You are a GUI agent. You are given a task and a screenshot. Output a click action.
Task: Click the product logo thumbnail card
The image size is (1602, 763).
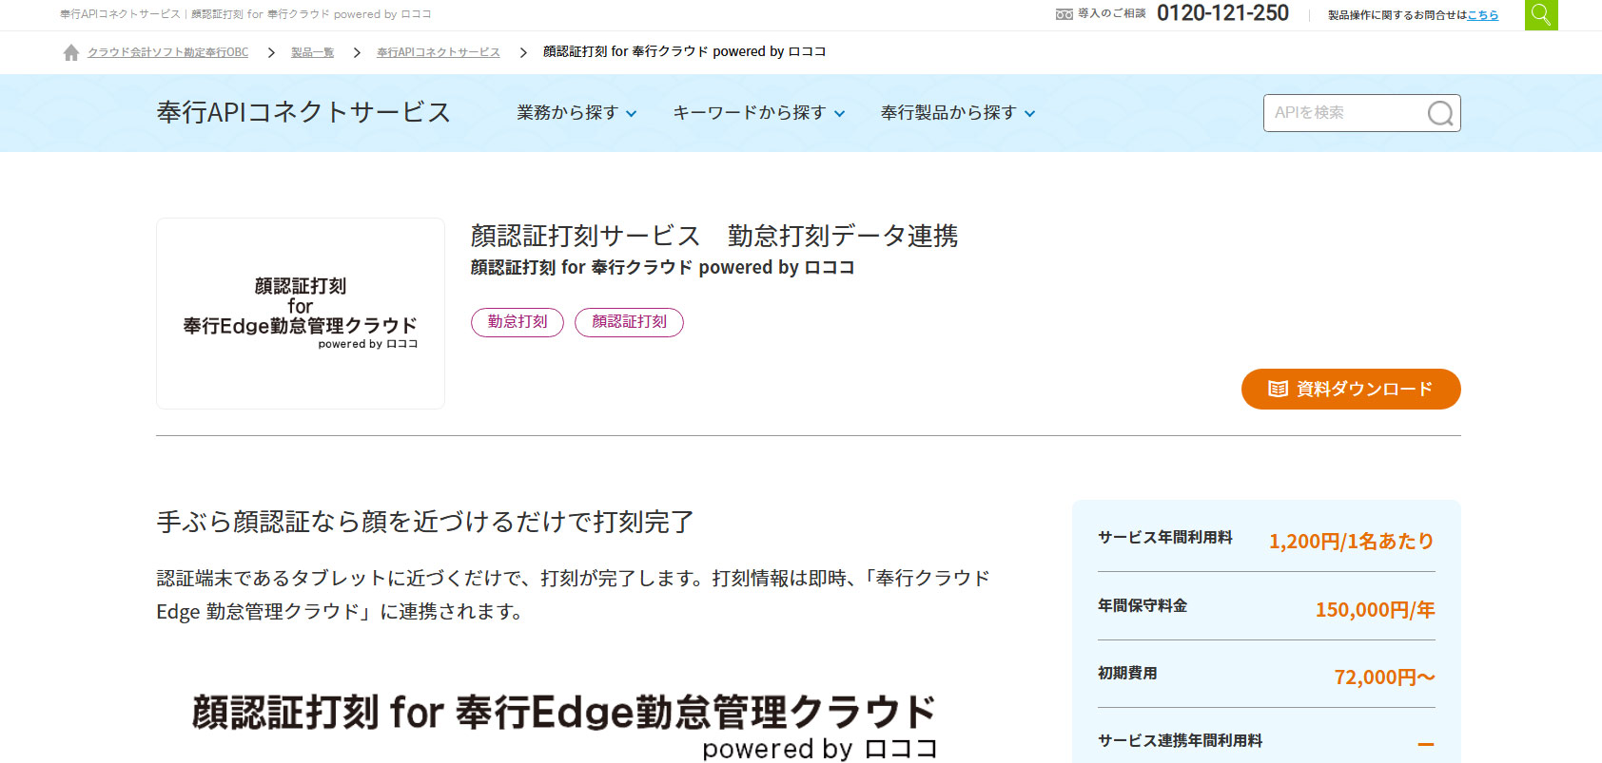tap(301, 314)
